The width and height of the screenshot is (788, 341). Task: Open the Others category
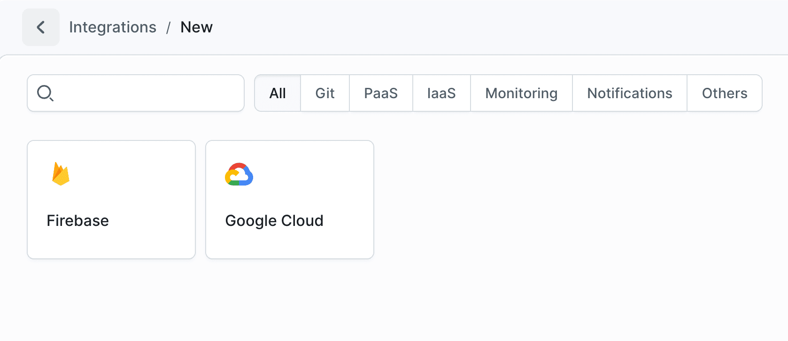(x=725, y=93)
